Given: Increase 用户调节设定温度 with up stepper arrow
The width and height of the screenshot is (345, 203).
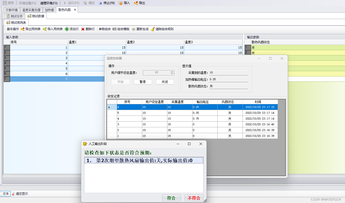Looking at the screenshot, I should coord(172,71).
